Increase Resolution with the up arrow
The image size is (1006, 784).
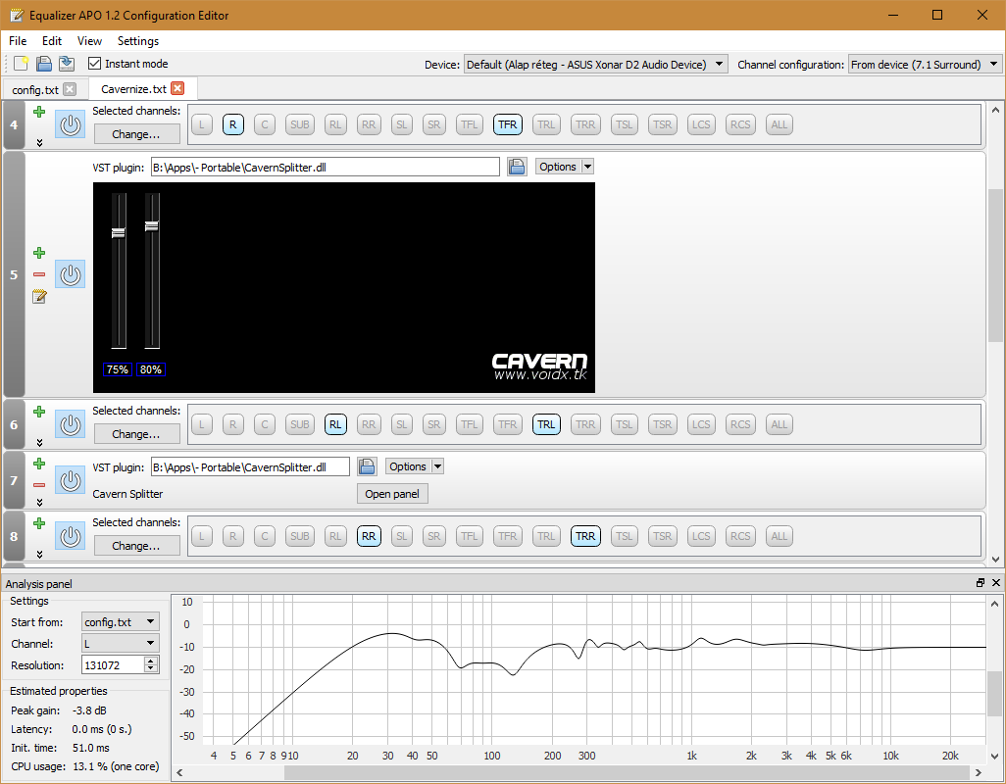[x=151, y=661]
